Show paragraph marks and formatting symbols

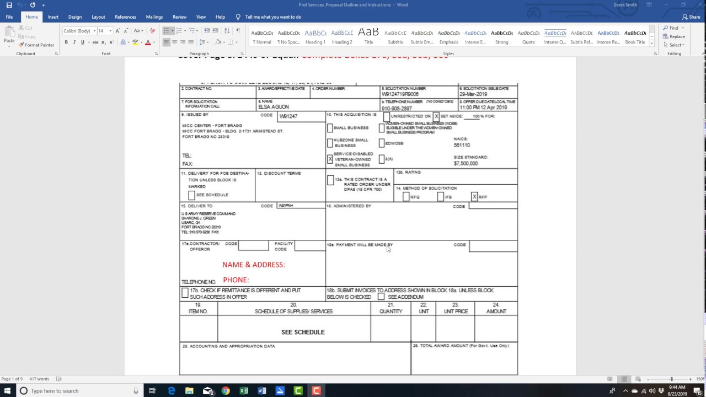(x=238, y=31)
